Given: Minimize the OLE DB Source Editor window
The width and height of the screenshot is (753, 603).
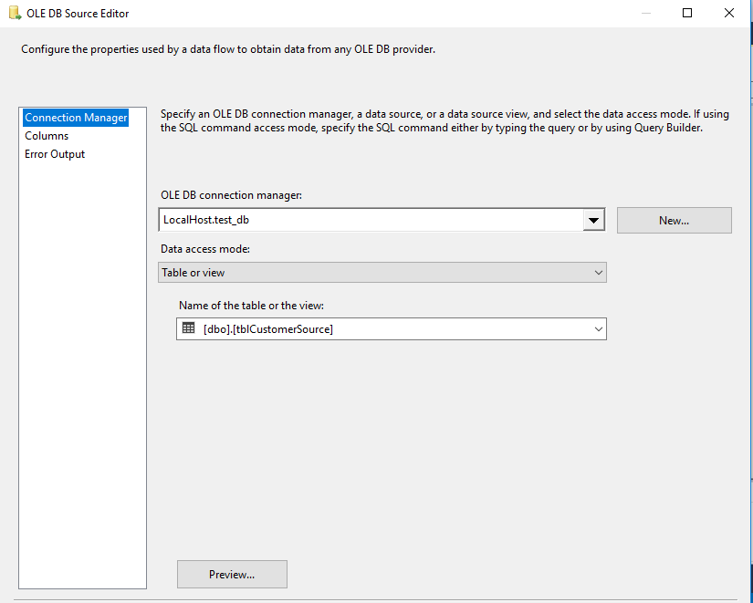Looking at the screenshot, I should coord(645,14).
